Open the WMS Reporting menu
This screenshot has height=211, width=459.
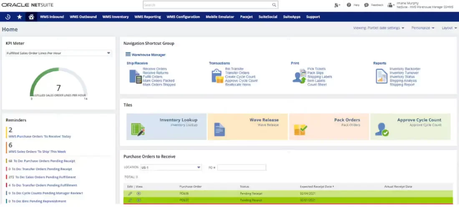point(148,17)
